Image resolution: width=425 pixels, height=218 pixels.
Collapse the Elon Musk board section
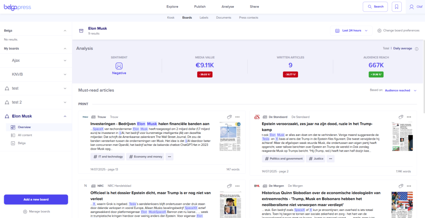point(65,116)
